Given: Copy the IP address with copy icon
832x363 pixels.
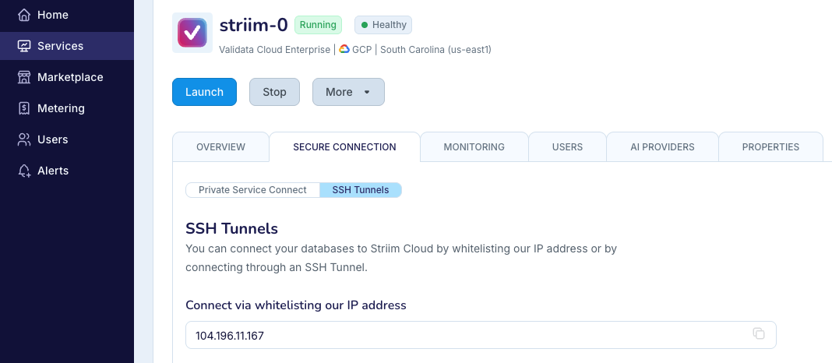Looking at the screenshot, I should coord(759,333).
